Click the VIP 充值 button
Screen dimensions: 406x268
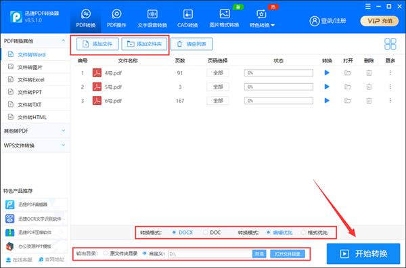380,21
